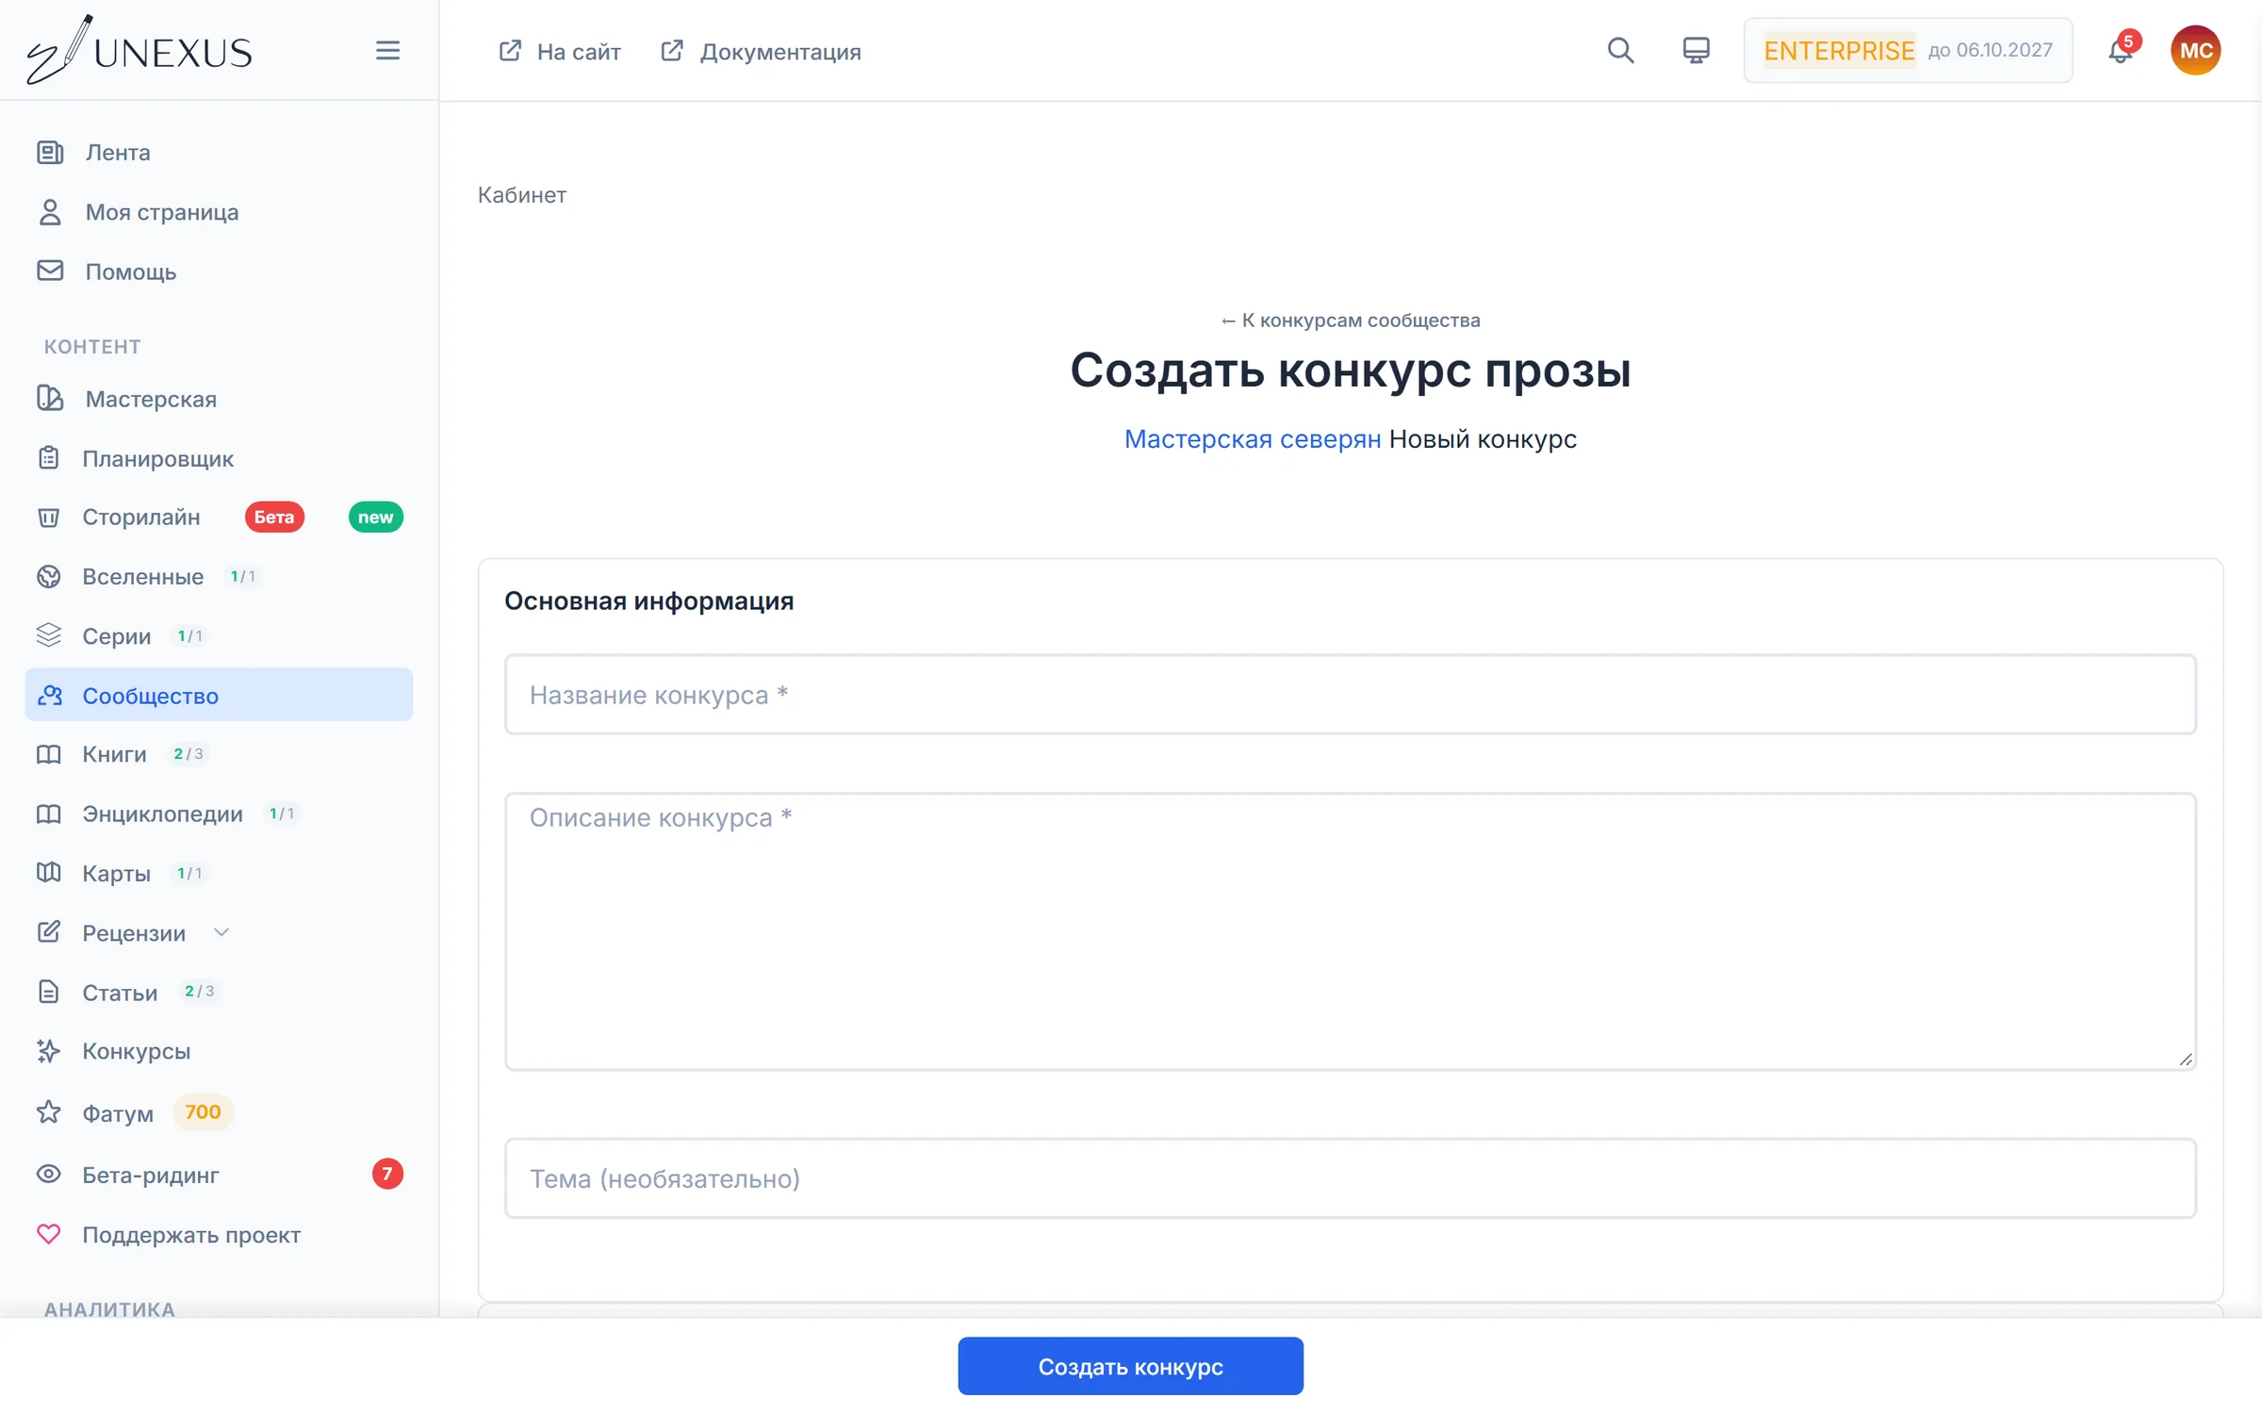Click the На сайт link

pos(560,51)
